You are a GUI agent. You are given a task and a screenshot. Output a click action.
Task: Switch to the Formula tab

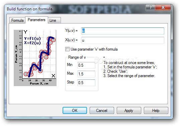[17, 20]
